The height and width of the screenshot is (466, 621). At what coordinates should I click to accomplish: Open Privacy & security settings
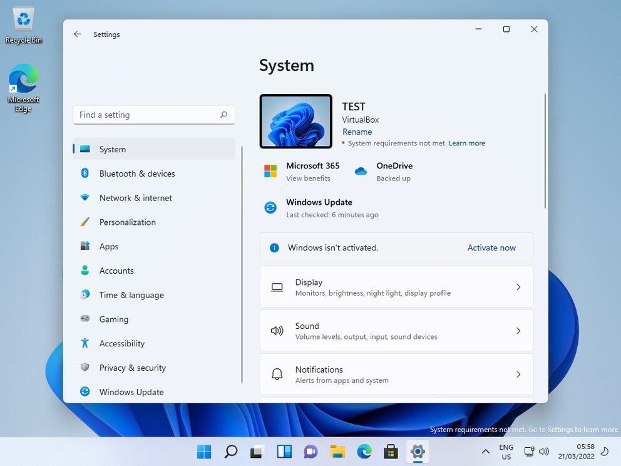154,367
